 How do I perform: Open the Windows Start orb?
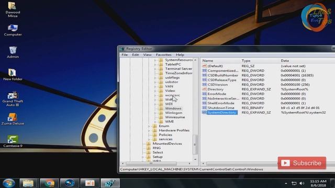[9, 183]
